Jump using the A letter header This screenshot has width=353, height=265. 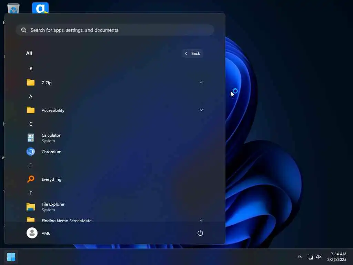31,97
